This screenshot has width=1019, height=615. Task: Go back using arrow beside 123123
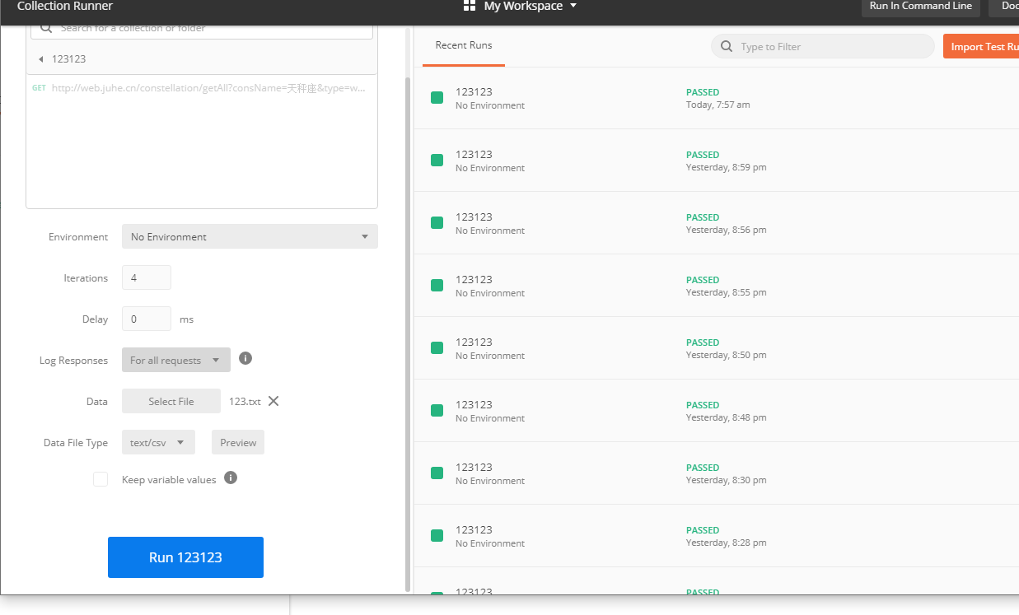pyautogui.click(x=40, y=59)
